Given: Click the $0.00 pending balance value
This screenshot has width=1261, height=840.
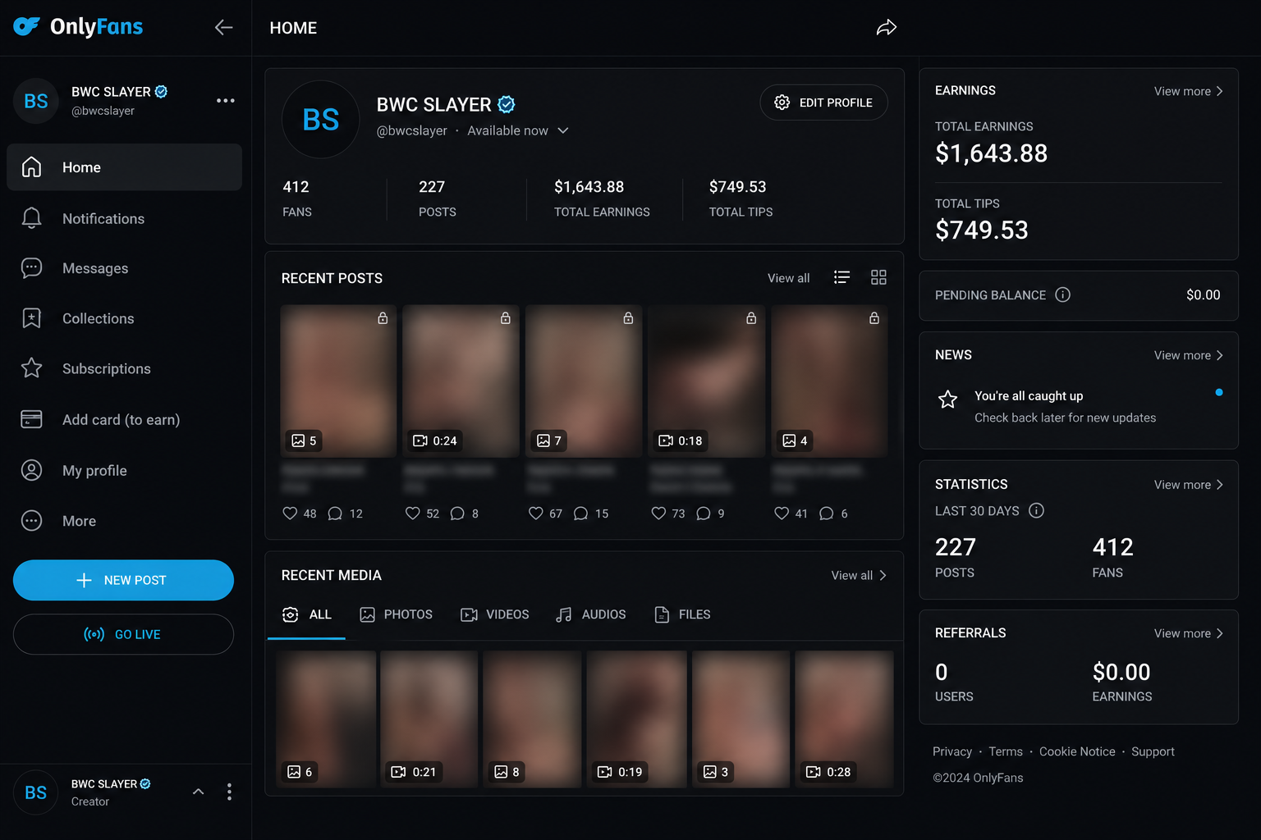Looking at the screenshot, I should [1203, 294].
